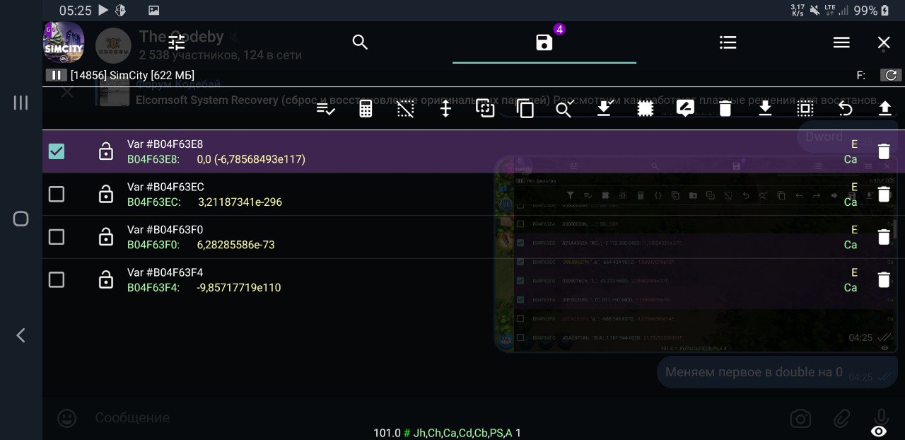Uncheck the Var #B04F63E8 checkbox

pyautogui.click(x=57, y=151)
